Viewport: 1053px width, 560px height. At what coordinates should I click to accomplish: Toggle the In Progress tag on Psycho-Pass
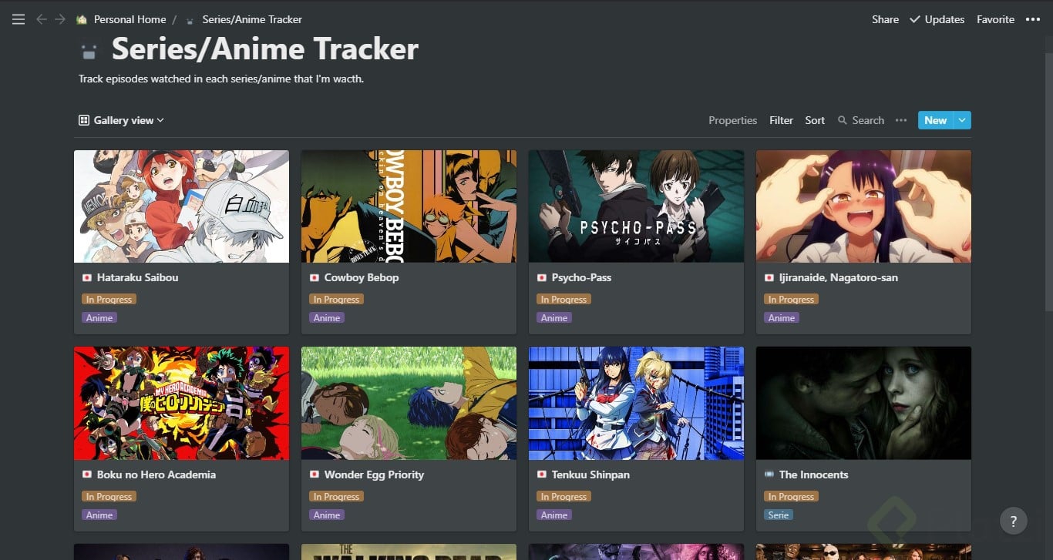563,299
